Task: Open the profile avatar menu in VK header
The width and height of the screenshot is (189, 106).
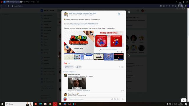Action: click(143, 11)
